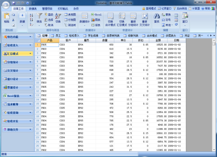Click the 金额 column header
Image resolution: width=217 pixels, height=157 pixels.
tap(158, 40)
